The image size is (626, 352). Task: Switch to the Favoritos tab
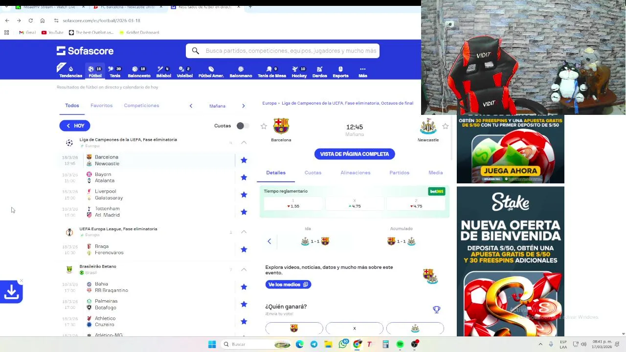click(101, 106)
